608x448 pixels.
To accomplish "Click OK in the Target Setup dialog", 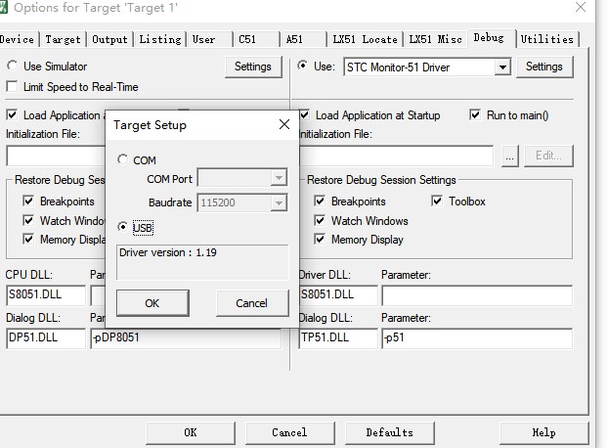I will [152, 303].
